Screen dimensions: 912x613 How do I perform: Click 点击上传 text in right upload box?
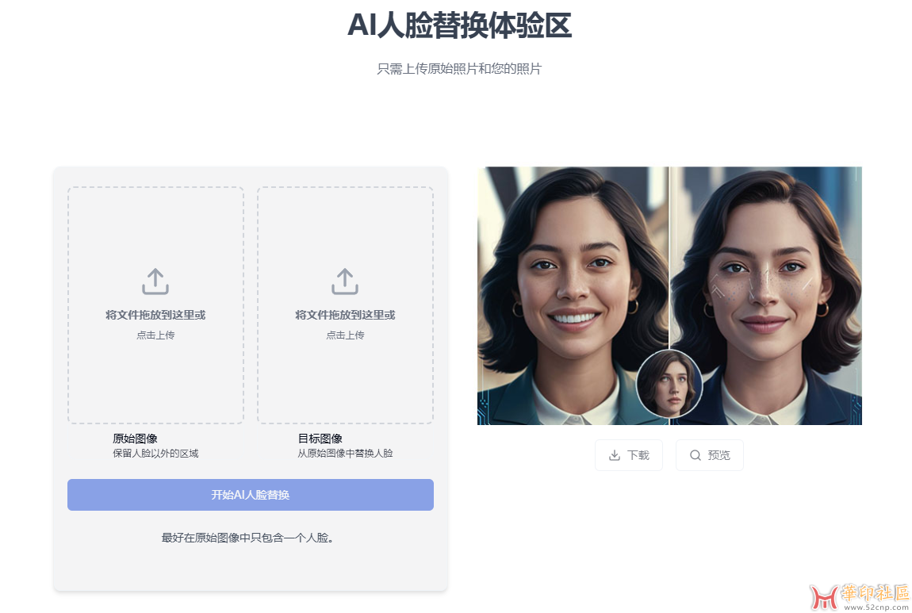pyautogui.click(x=345, y=335)
